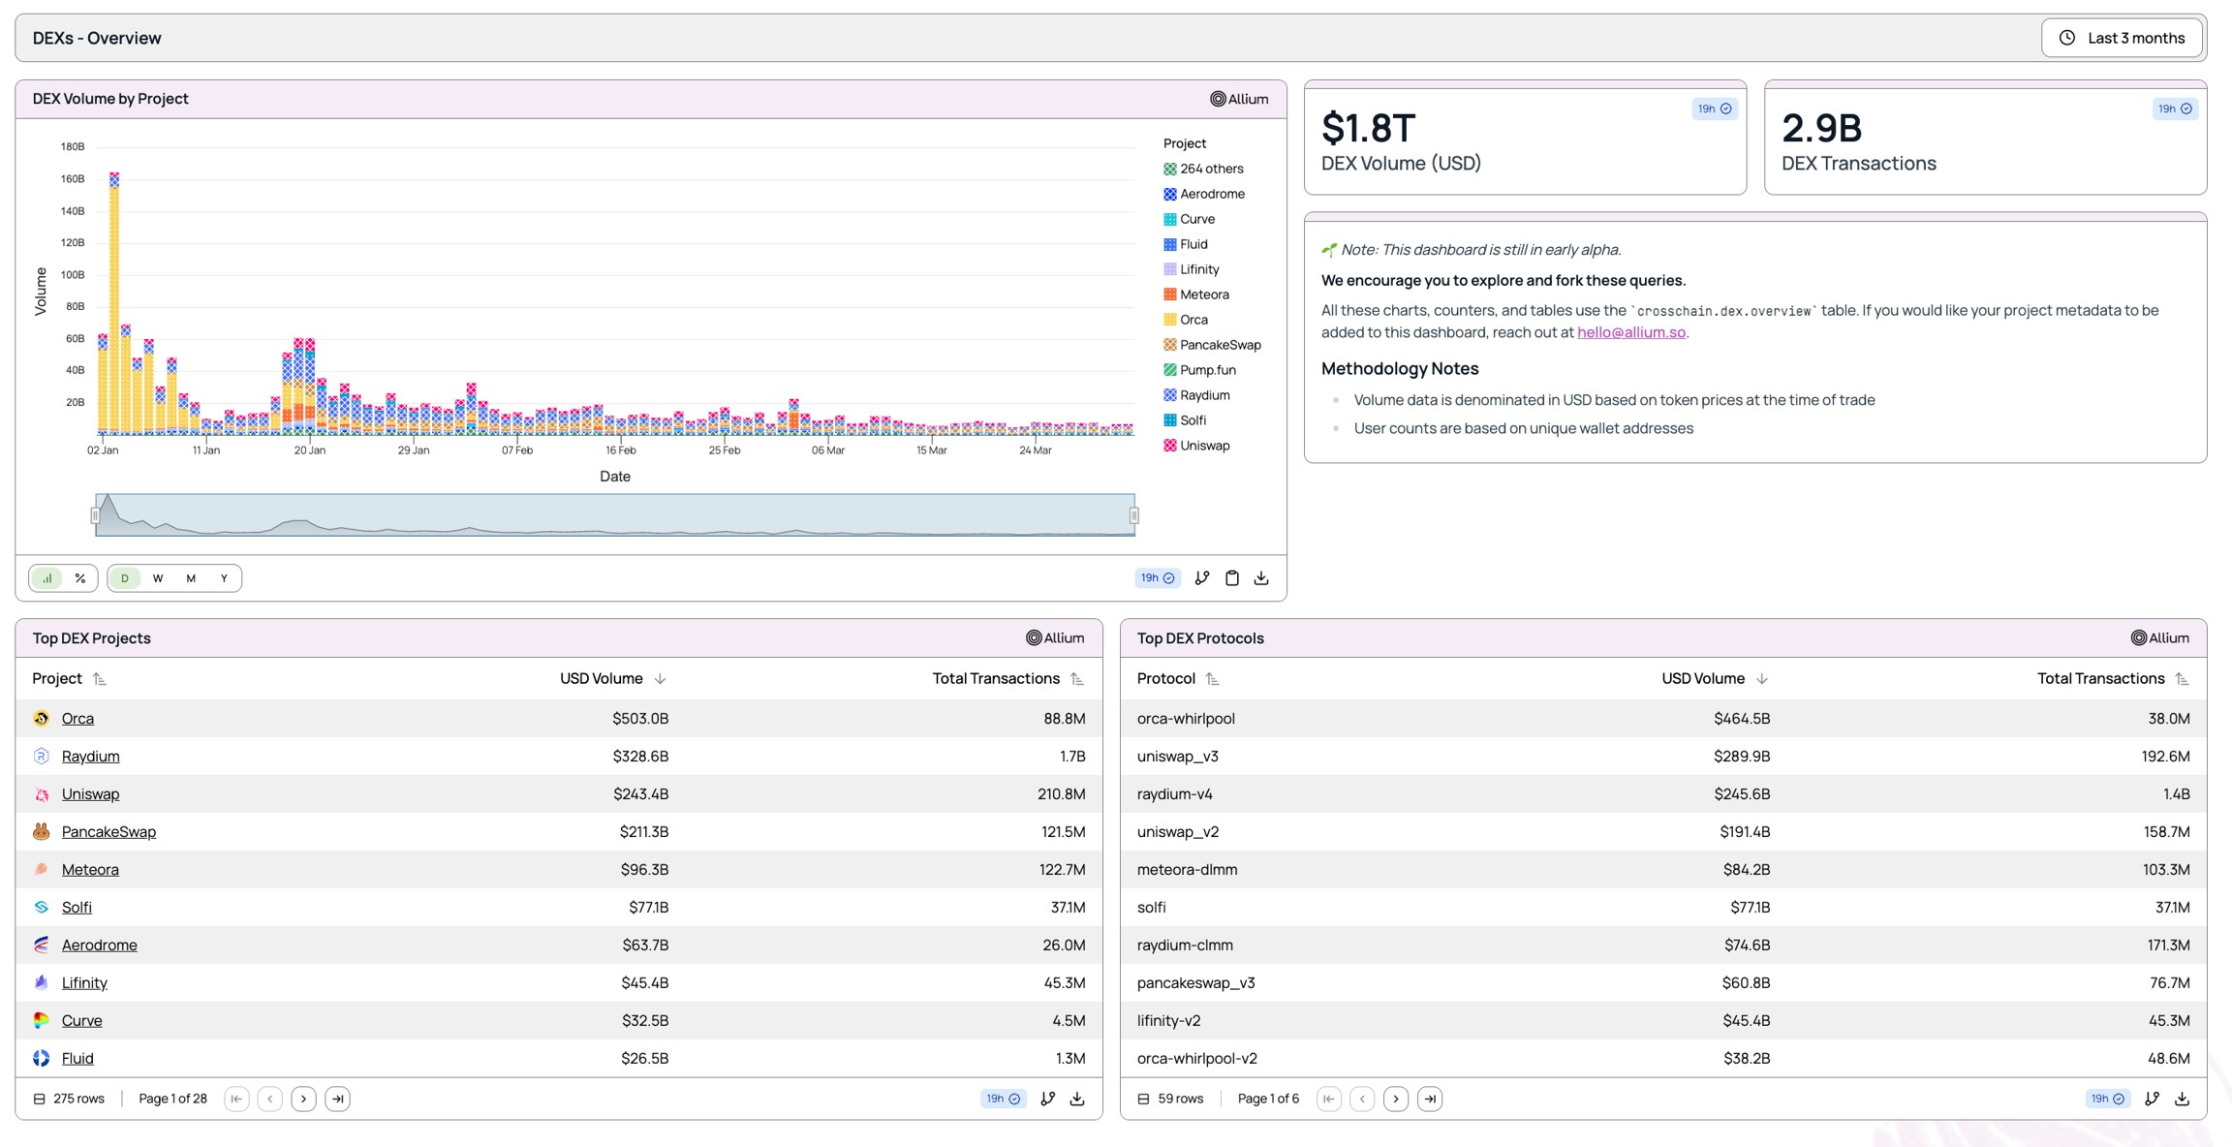Click the Solfi project icon
The width and height of the screenshot is (2232, 1147).
pos(41,908)
